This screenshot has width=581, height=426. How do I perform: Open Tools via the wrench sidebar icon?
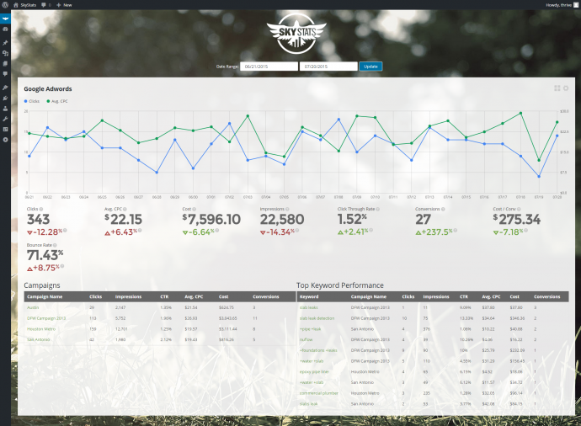pos(5,119)
